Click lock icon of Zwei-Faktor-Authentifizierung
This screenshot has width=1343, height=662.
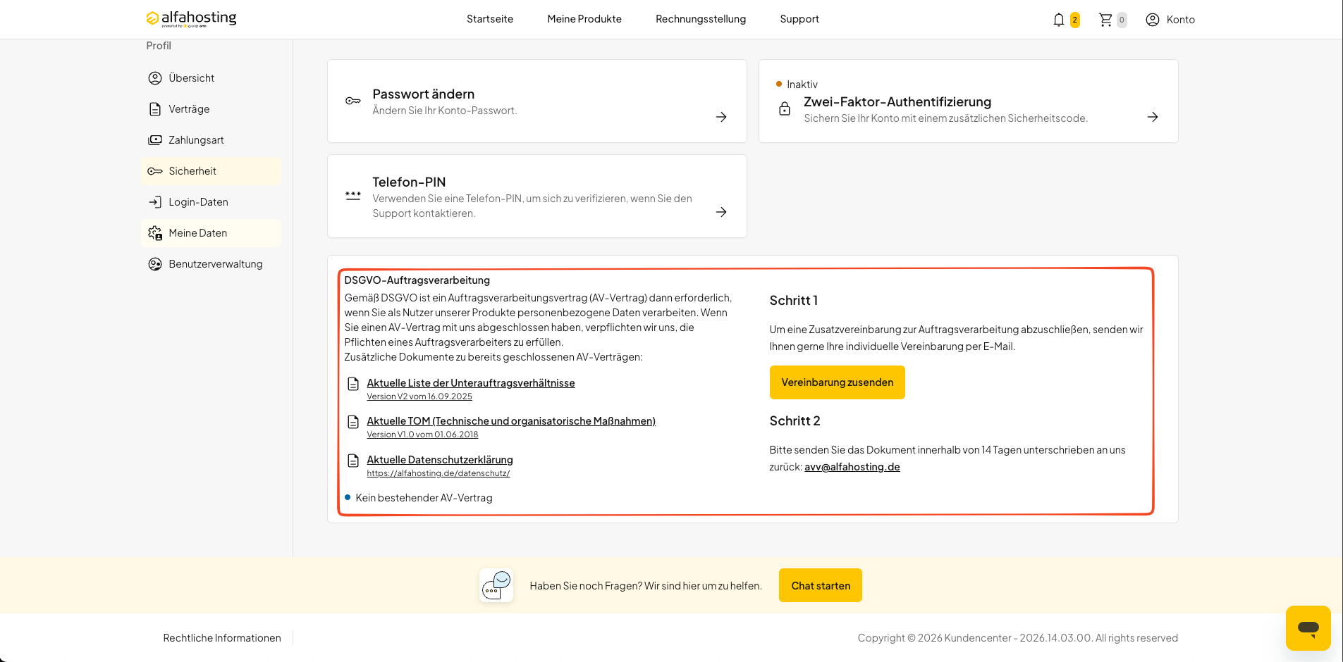(x=785, y=108)
